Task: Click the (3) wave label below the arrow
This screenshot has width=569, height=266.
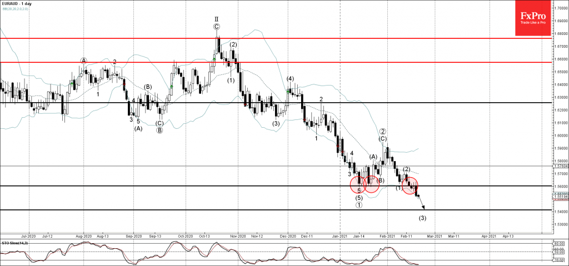Action: point(423,218)
